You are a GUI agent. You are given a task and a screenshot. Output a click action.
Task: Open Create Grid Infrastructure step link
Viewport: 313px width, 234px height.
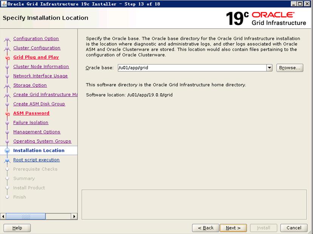pos(45,94)
